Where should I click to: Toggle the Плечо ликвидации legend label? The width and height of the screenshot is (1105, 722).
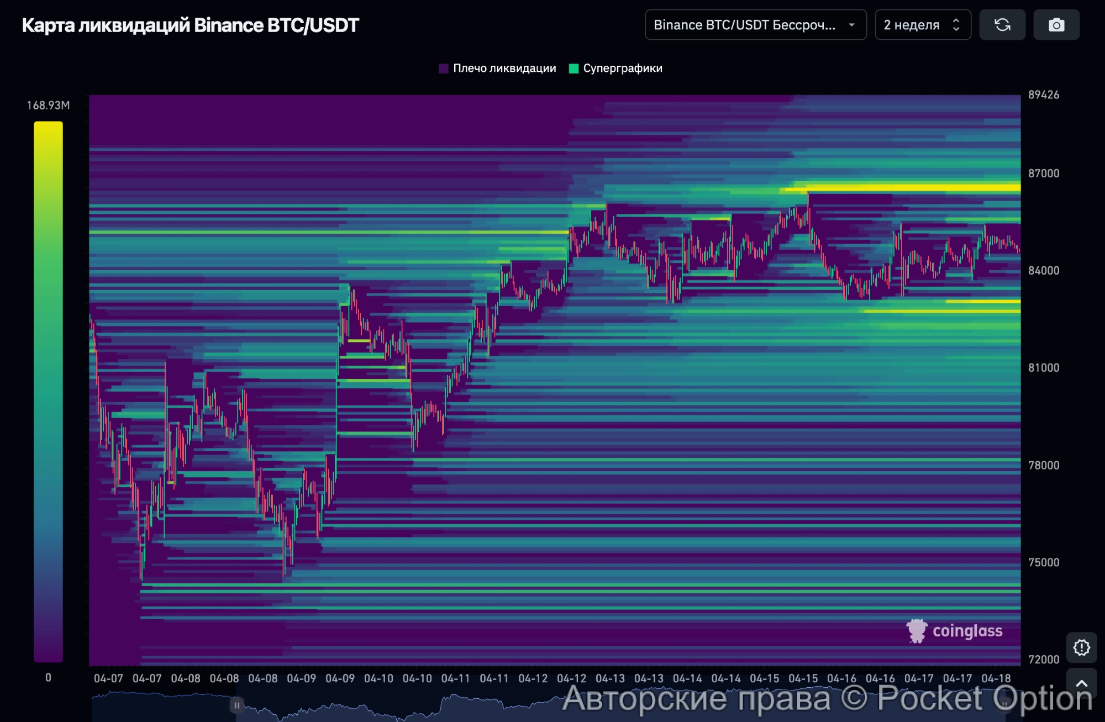click(x=504, y=68)
